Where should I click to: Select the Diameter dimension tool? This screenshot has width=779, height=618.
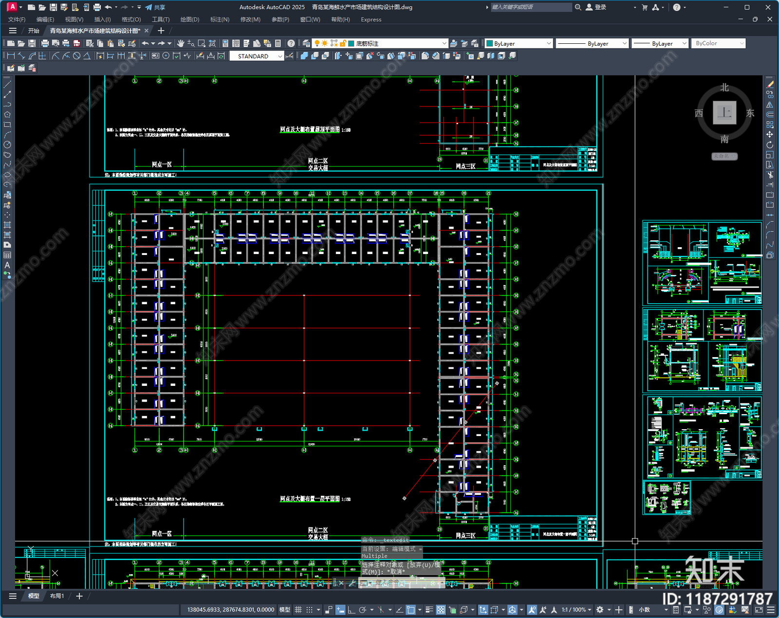[76, 56]
